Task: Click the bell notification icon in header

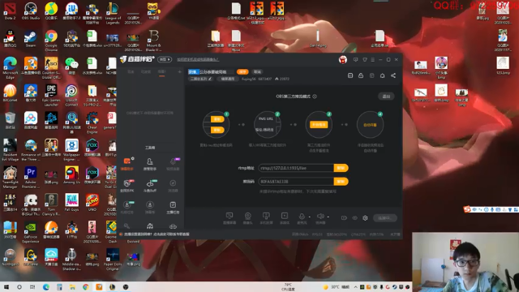Action: 382,75
